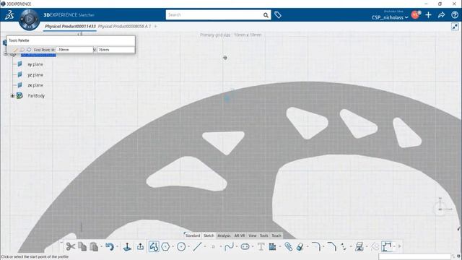
Task: Click the Project 3D Elements icon
Action: pyautogui.click(x=272, y=246)
